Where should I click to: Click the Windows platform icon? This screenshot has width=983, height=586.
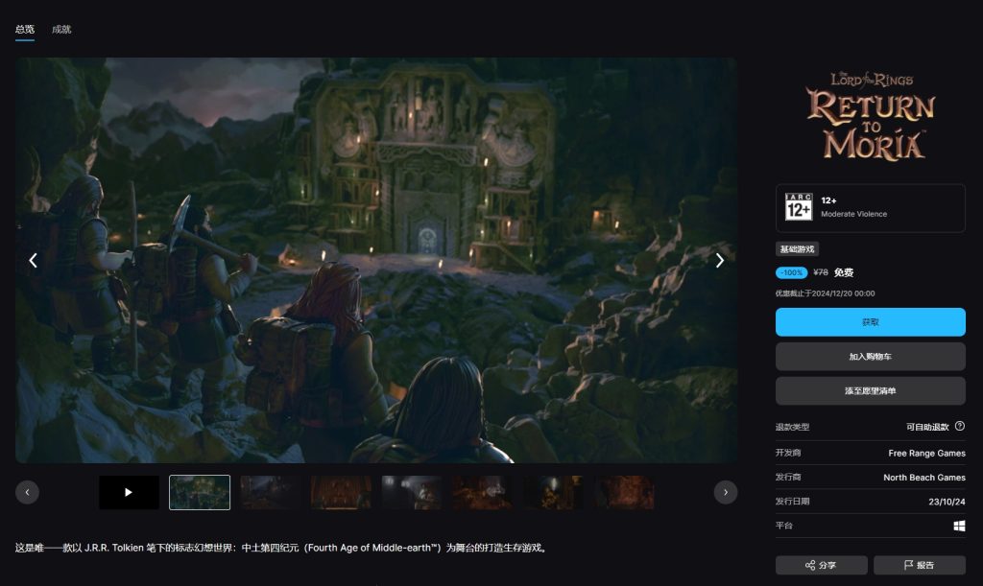tap(959, 526)
